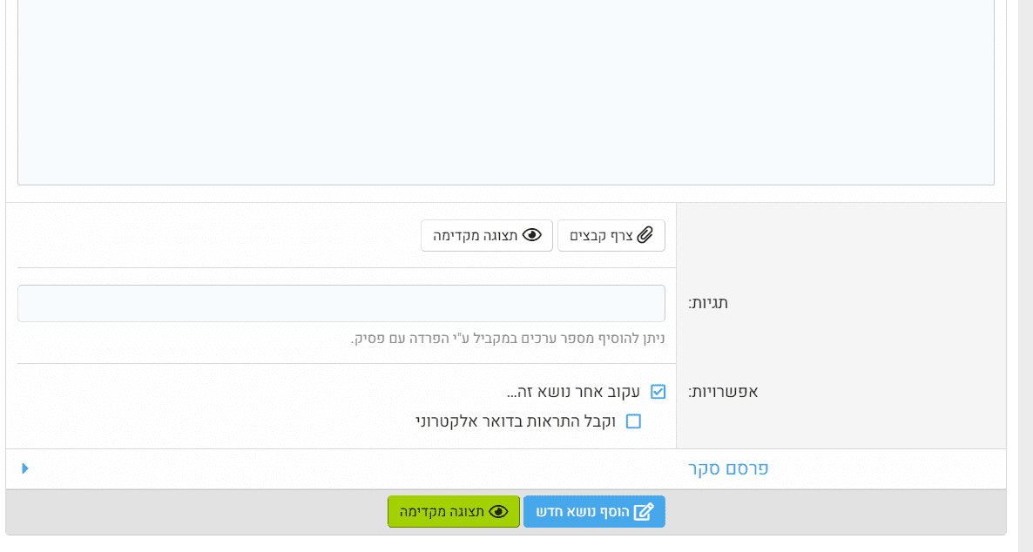This screenshot has width=1033, height=552.
Task: Uncheck the 'עקוב אחר נושא זה' checkbox
Action: [x=658, y=392]
